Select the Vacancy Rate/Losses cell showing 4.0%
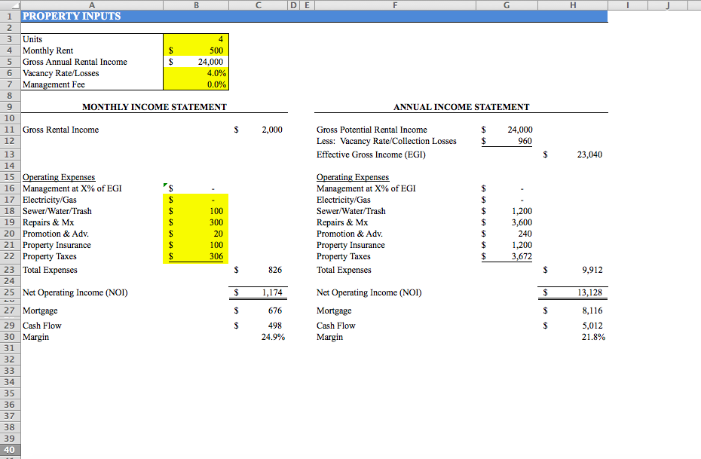 pos(196,73)
